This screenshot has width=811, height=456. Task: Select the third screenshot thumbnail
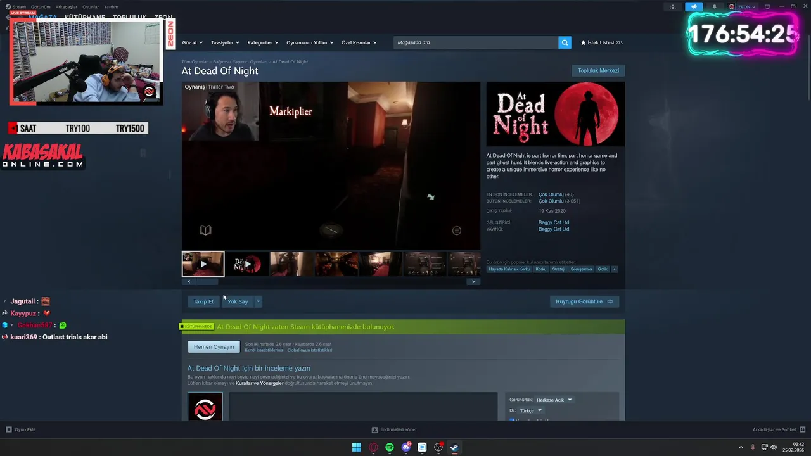point(292,264)
